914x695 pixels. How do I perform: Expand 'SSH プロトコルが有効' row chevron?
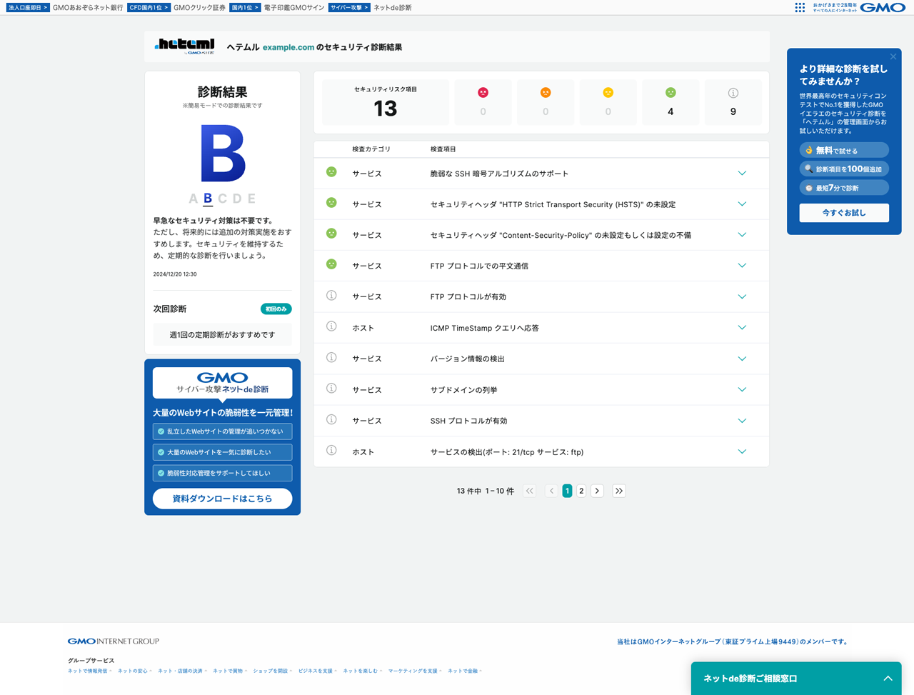click(742, 421)
